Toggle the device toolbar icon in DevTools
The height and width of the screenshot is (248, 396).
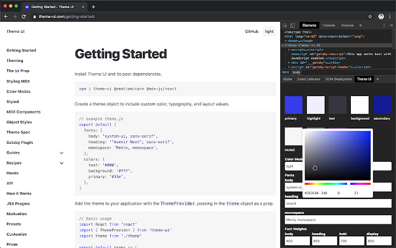click(x=293, y=25)
